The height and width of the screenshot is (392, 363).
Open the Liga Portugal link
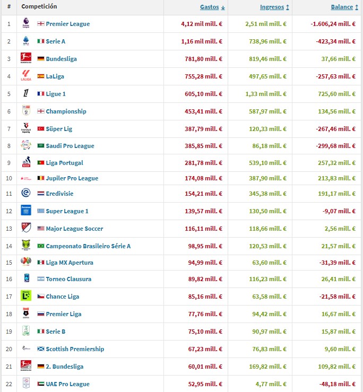[65, 163]
